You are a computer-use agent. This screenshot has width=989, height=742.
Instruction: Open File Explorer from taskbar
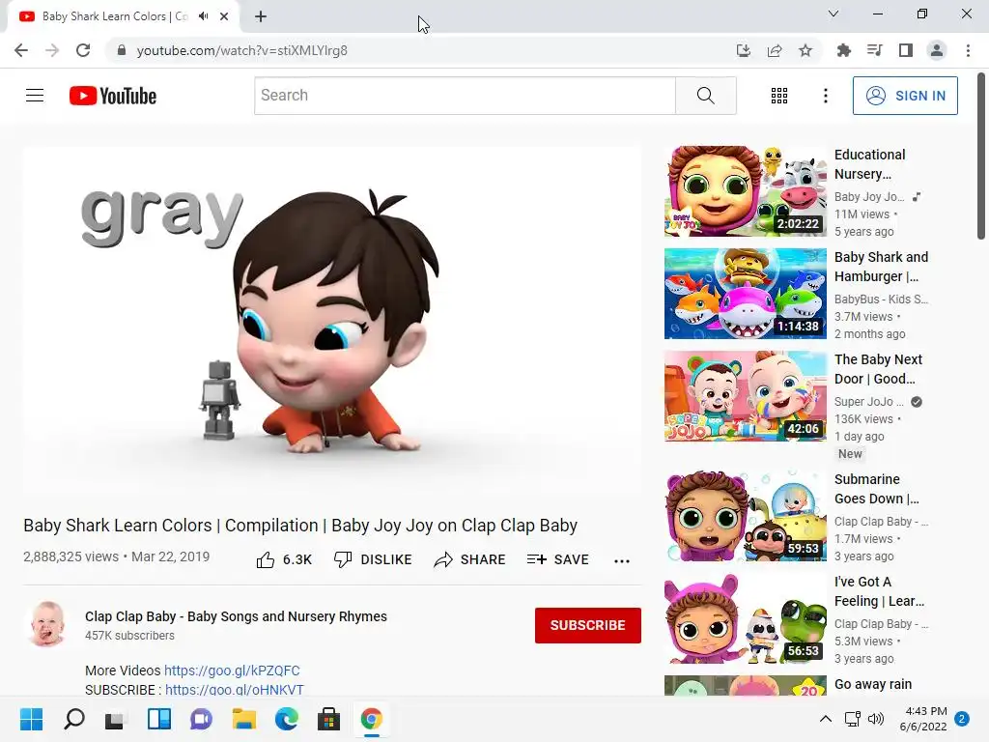pyautogui.click(x=244, y=719)
